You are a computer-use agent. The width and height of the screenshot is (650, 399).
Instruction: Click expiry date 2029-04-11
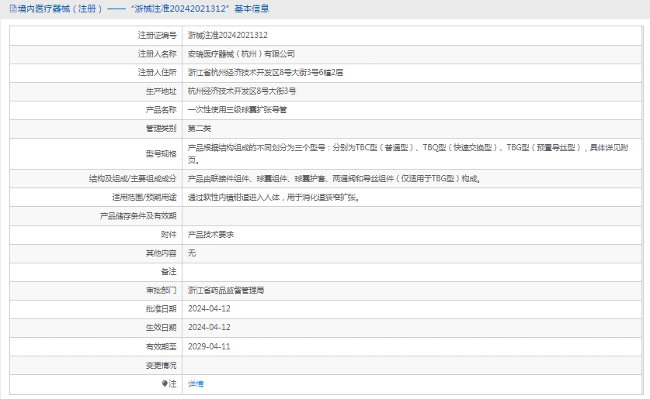(x=209, y=346)
